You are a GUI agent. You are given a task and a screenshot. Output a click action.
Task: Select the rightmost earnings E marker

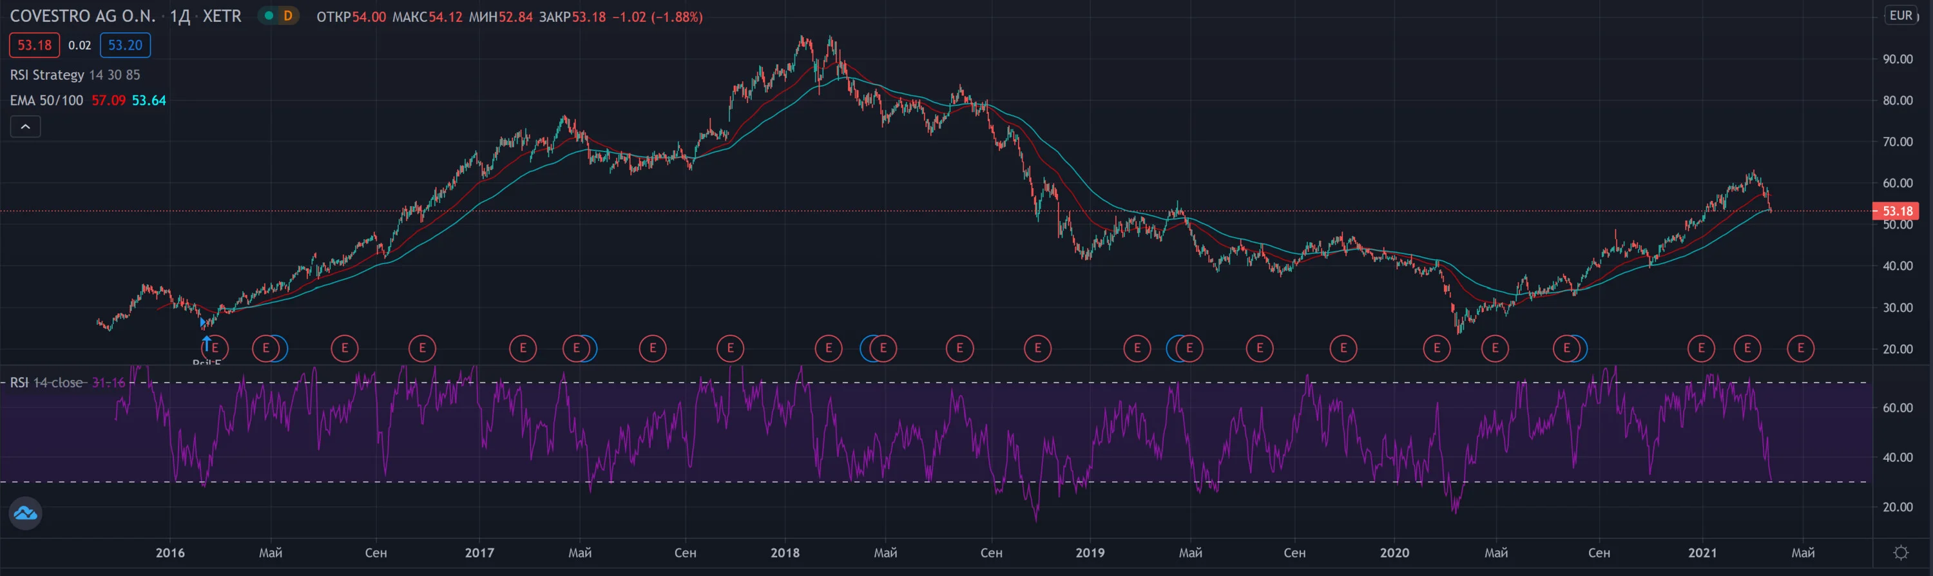pos(1801,348)
